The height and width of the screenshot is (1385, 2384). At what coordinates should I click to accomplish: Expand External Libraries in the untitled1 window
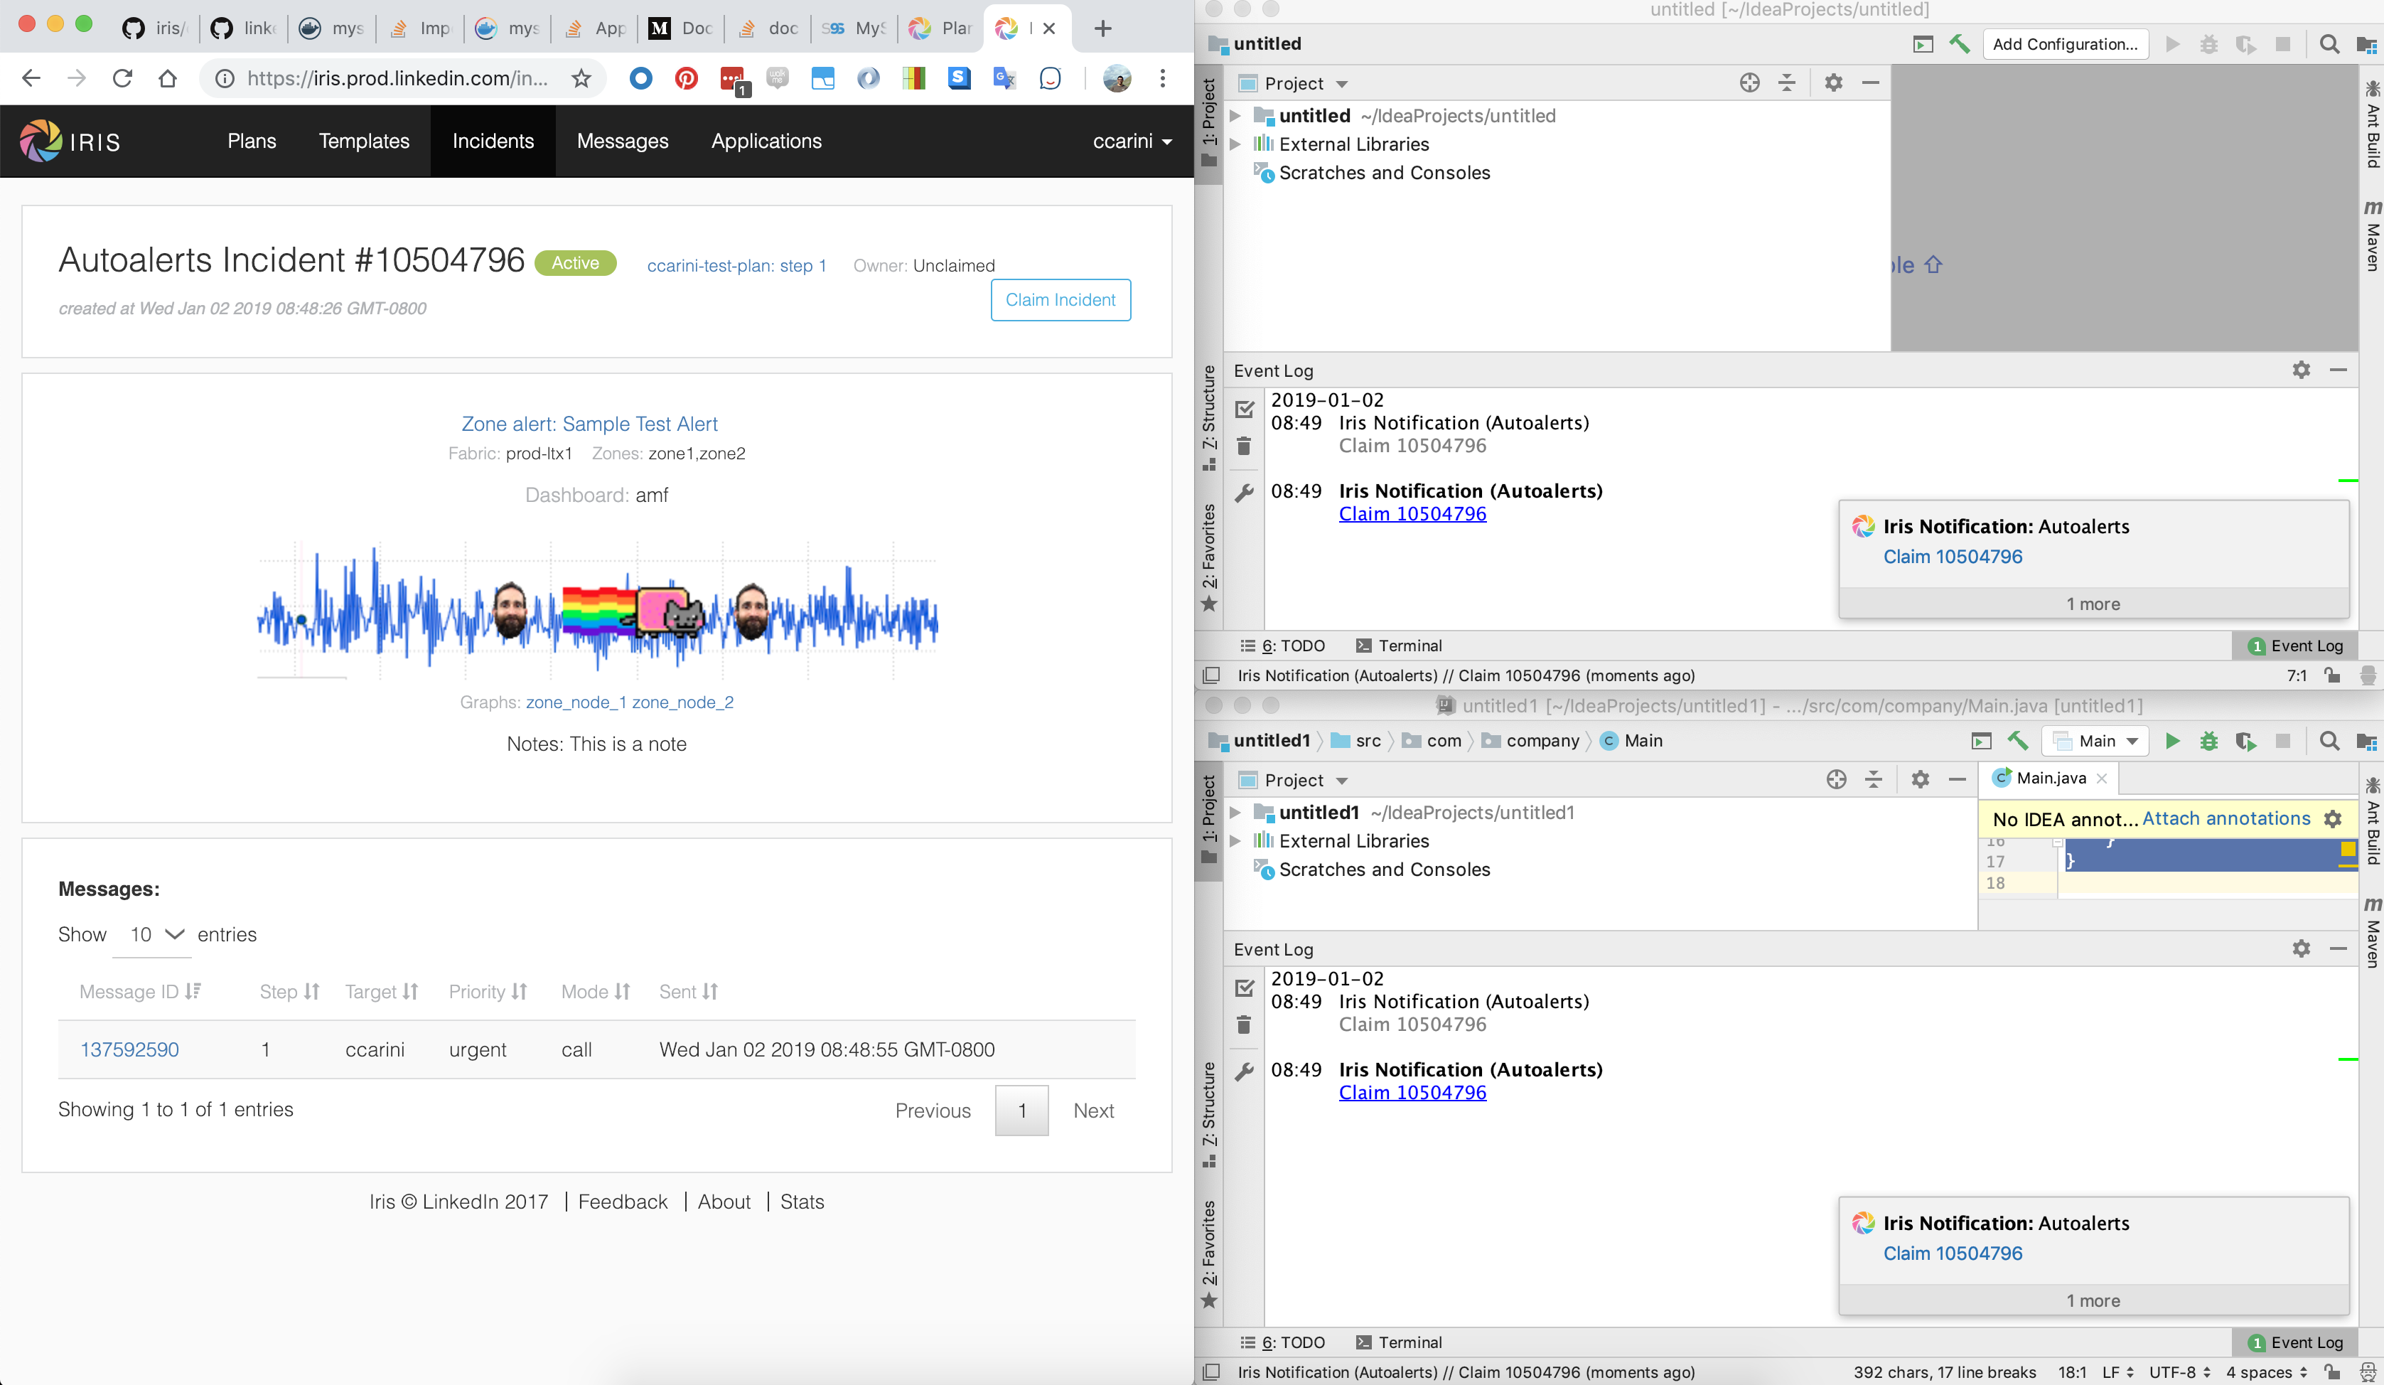pos(1235,840)
